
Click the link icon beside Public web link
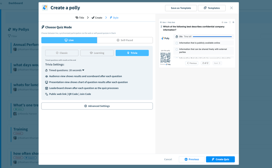(x=47, y=94)
